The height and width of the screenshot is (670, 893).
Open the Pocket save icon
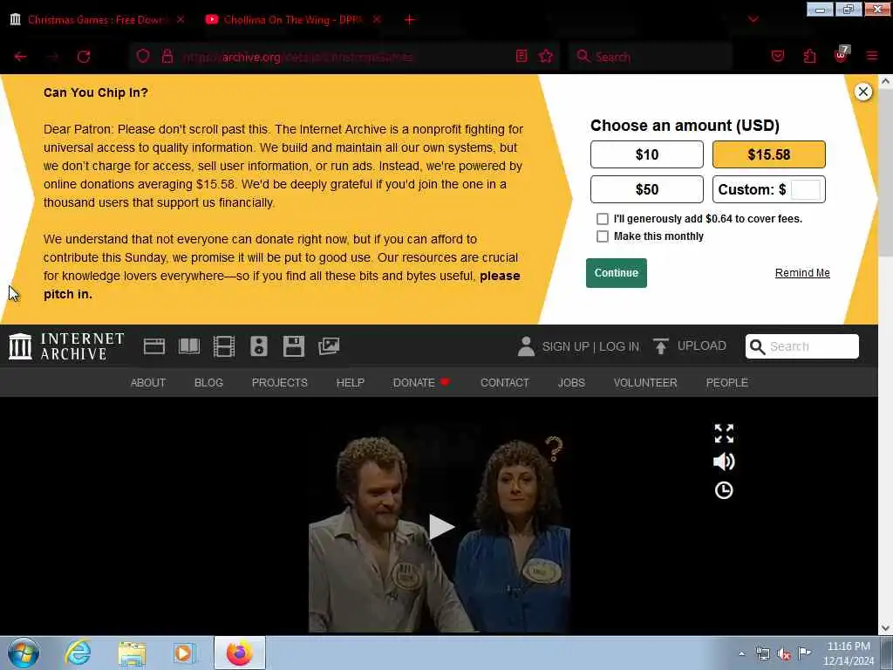pyautogui.click(x=778, y=56)
